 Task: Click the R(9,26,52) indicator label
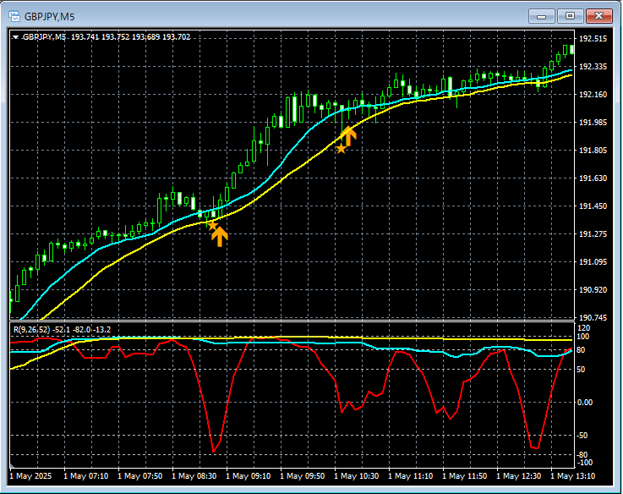(32, 330)
